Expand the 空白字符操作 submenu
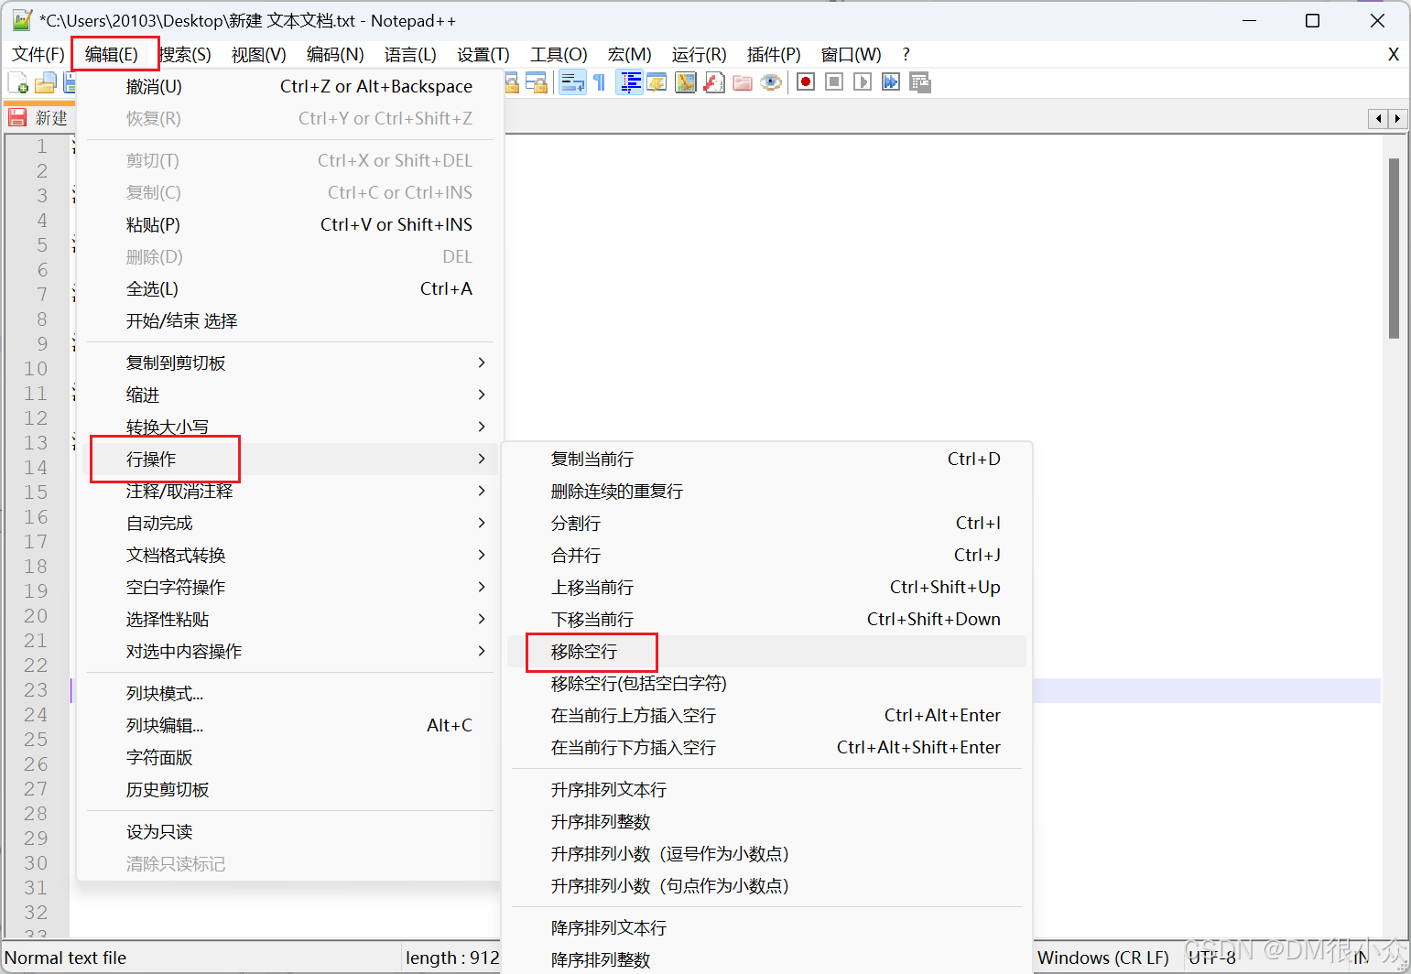 (290, 587)
